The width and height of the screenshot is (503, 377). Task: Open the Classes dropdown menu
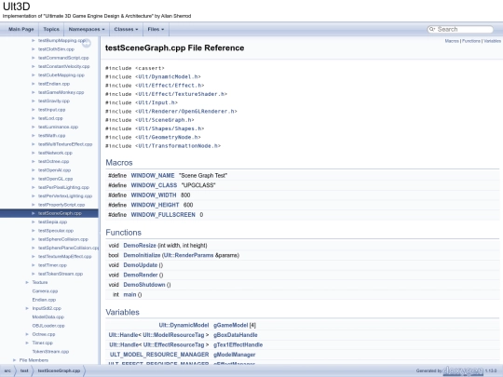click(126, 29)
